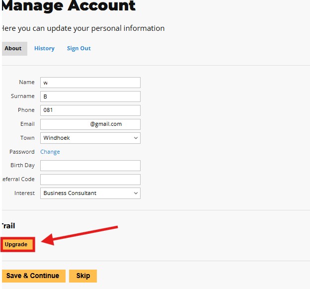Select the Phone number field

[x=90, y=110]
